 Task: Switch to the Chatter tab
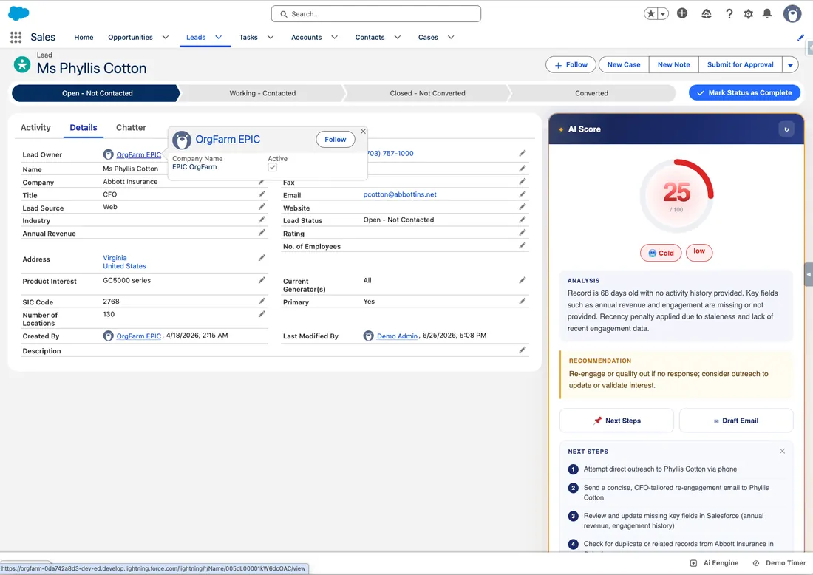(x=131, y=128)
